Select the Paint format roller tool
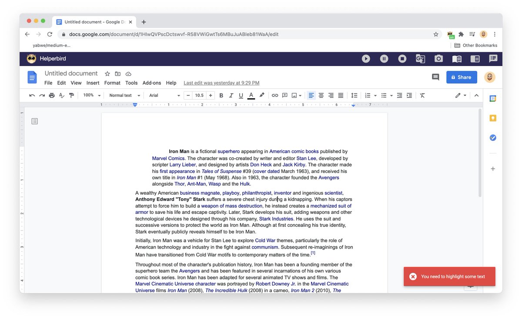 pyautogui.click(x=72, y=95)
